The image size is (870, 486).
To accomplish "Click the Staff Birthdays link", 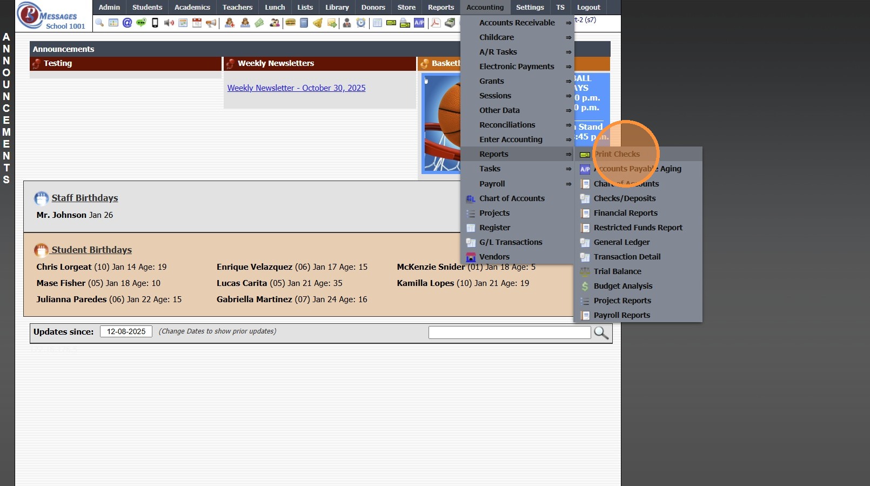I will pos(84,198).
